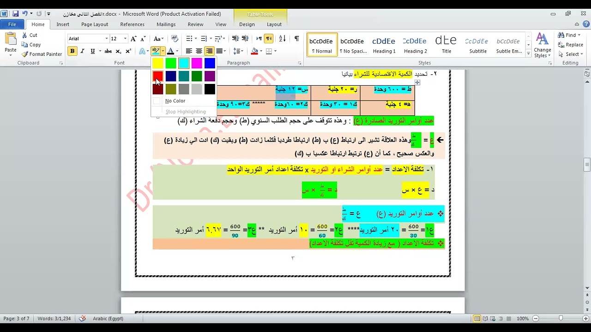Adjust the zoom slider handle
The width and height of the screenshot is (591, 332).
pyautogui.click(x=561, y=319)
